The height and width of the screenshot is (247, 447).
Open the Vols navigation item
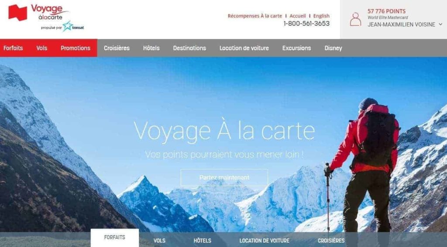(41, 48)
